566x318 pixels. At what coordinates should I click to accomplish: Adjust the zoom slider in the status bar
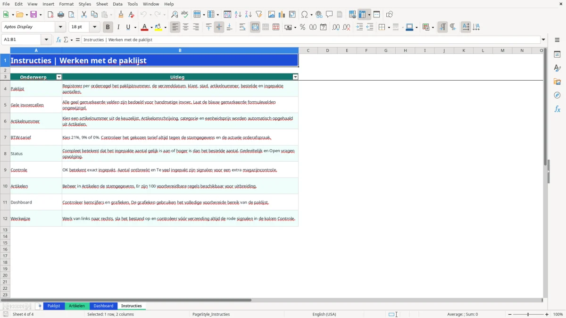(528, 314)
